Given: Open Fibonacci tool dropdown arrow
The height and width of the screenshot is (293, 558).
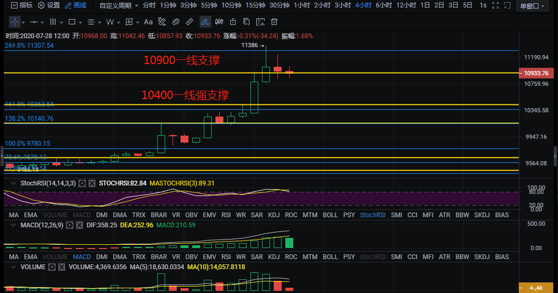Looking at the screenshot, I should pos(100,23).
